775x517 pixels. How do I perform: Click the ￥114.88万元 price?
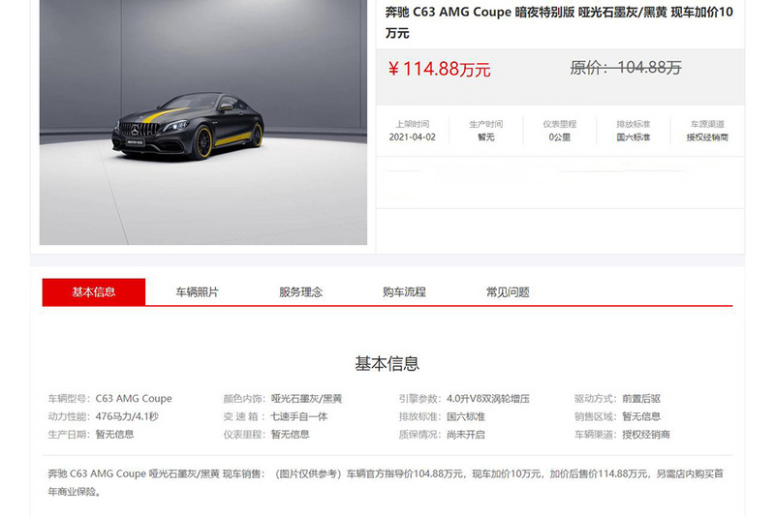439,69
